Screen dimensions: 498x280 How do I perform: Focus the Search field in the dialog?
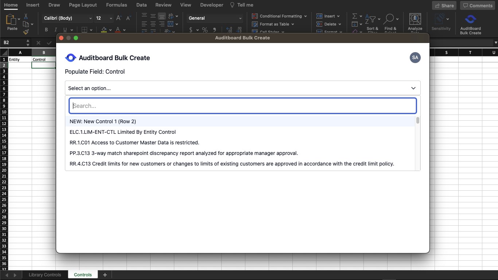[x=243, y=106]
